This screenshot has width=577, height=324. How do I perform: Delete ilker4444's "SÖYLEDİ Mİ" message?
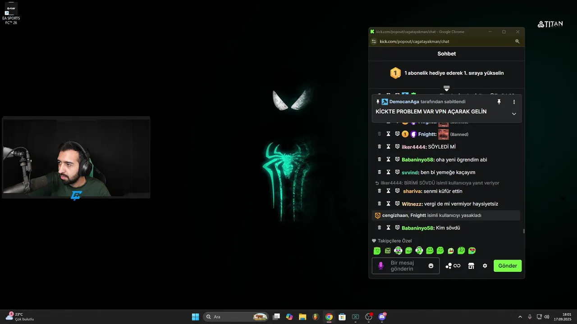(379, 147)
